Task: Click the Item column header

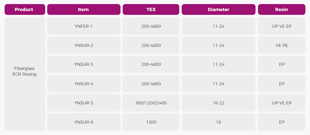Action: pyautogui.click(x=84, y=9)
